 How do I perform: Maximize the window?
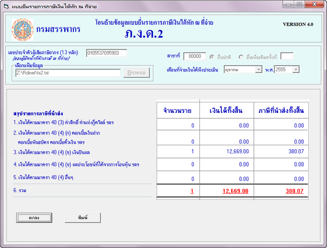pyautogui.click(x=300, y=4)
